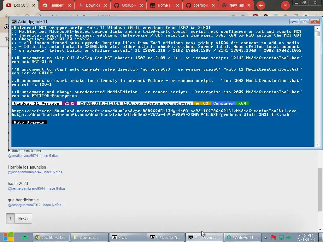Click the blue Consumer label in console
Viewport: 323px width, 242px height.
pos(223,103)
